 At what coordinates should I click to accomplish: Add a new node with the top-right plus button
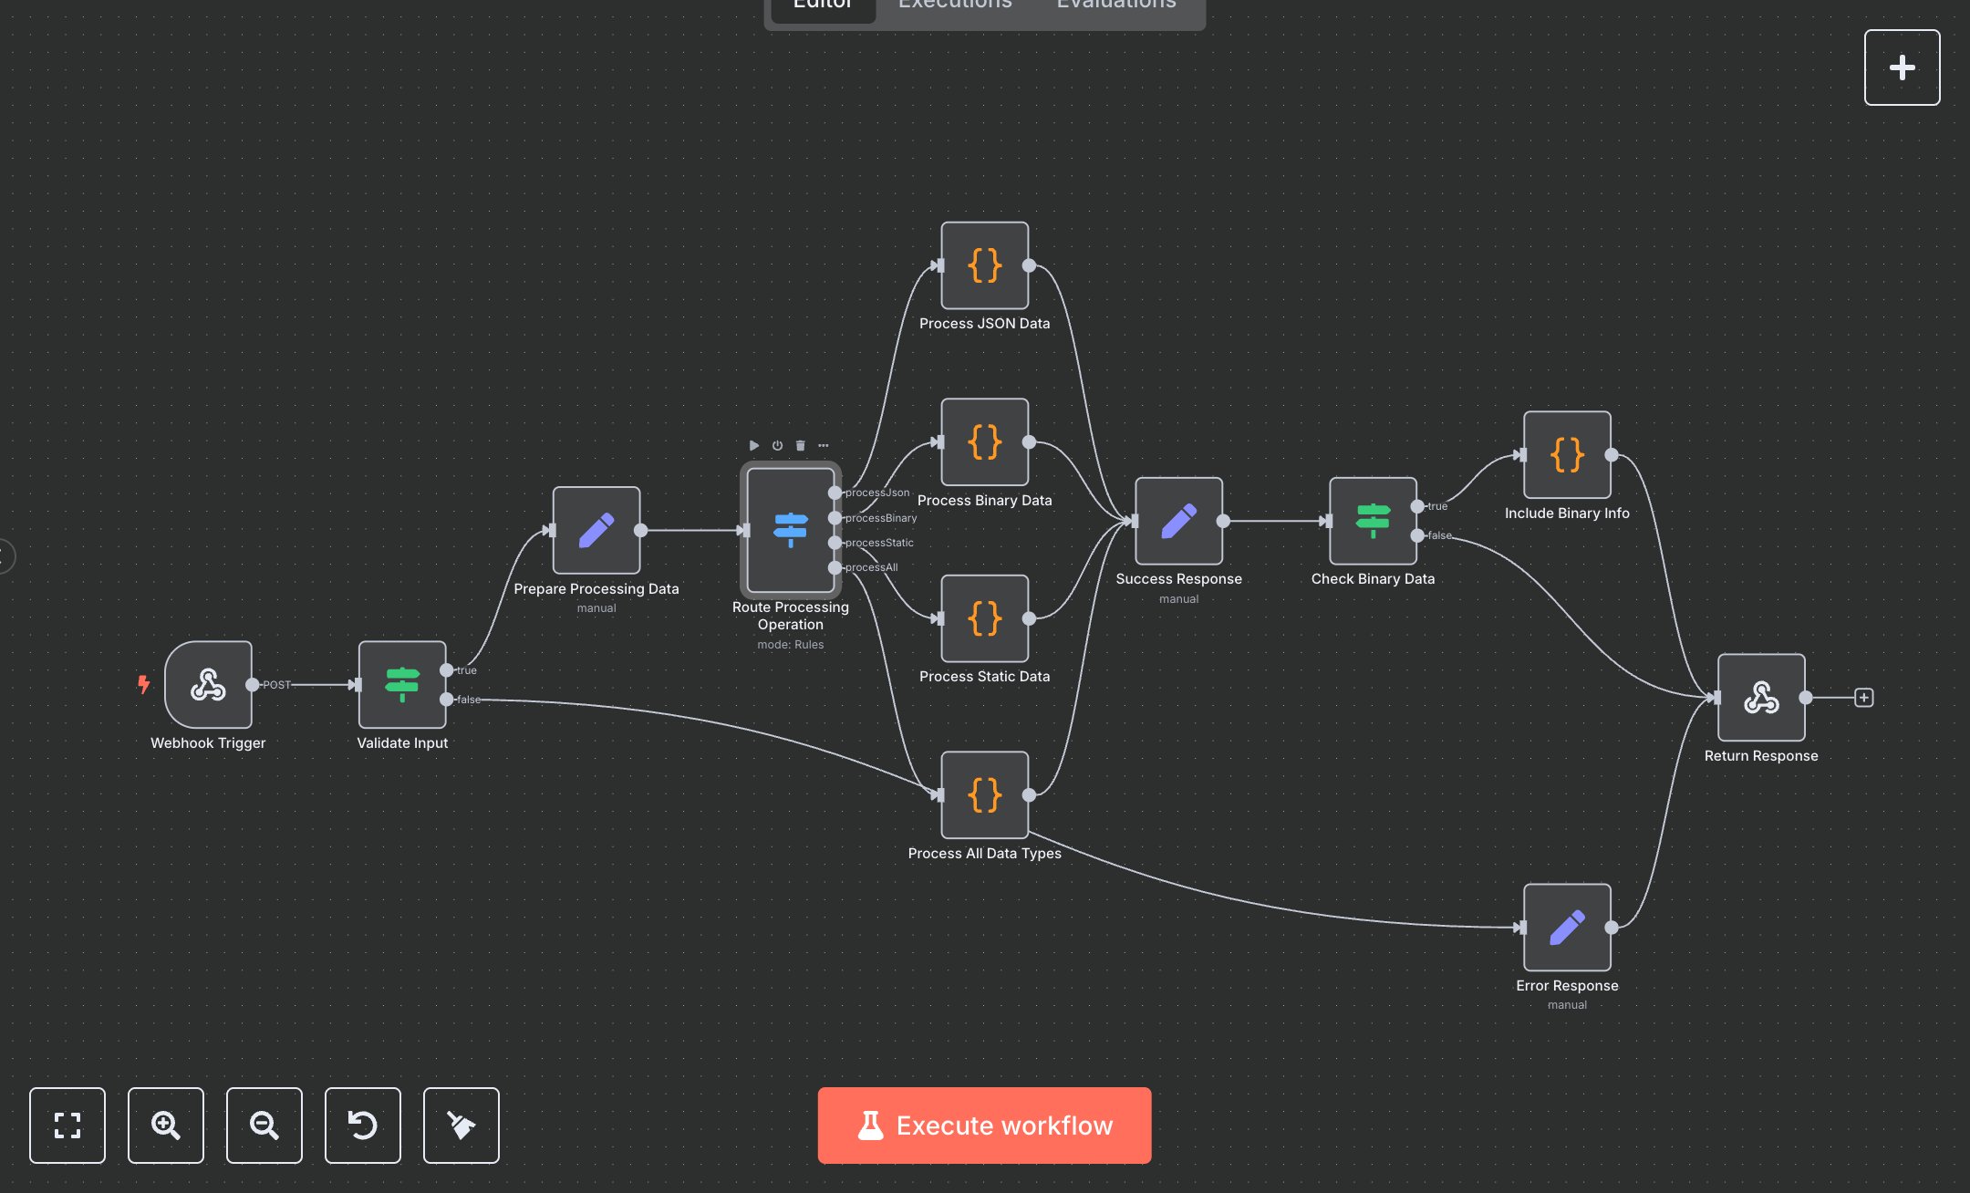1903,67
